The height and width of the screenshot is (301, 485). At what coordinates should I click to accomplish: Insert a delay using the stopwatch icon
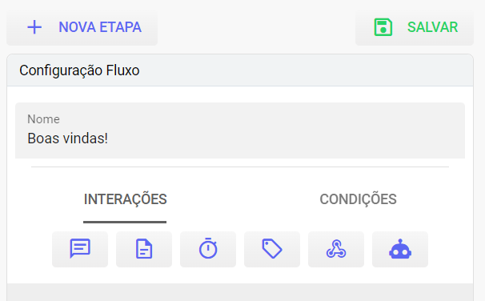(208, 249)
